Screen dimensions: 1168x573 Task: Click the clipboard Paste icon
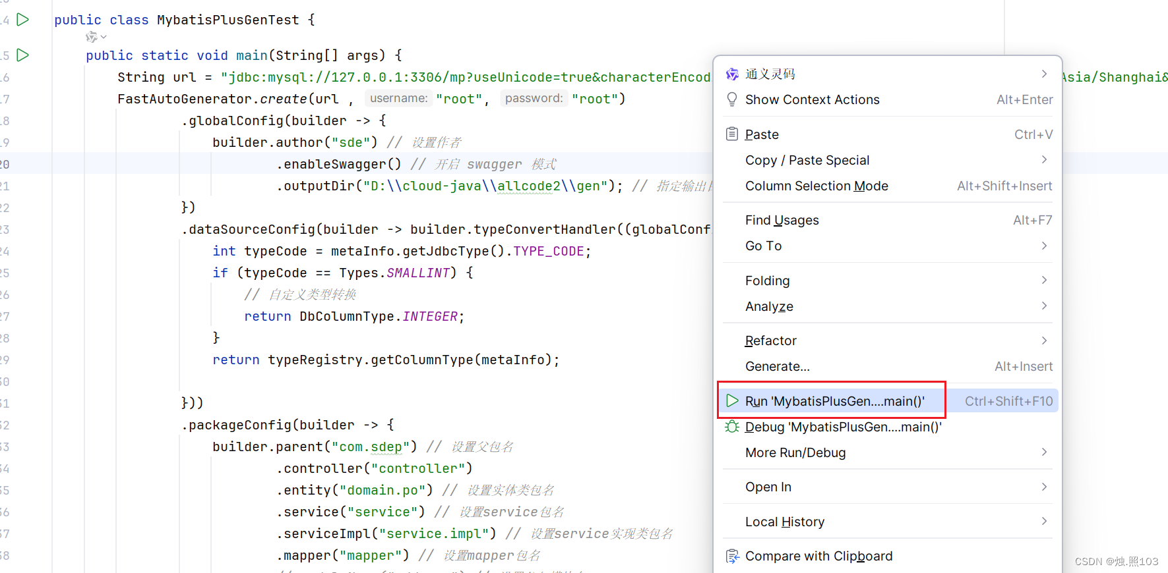coord(732,134)
